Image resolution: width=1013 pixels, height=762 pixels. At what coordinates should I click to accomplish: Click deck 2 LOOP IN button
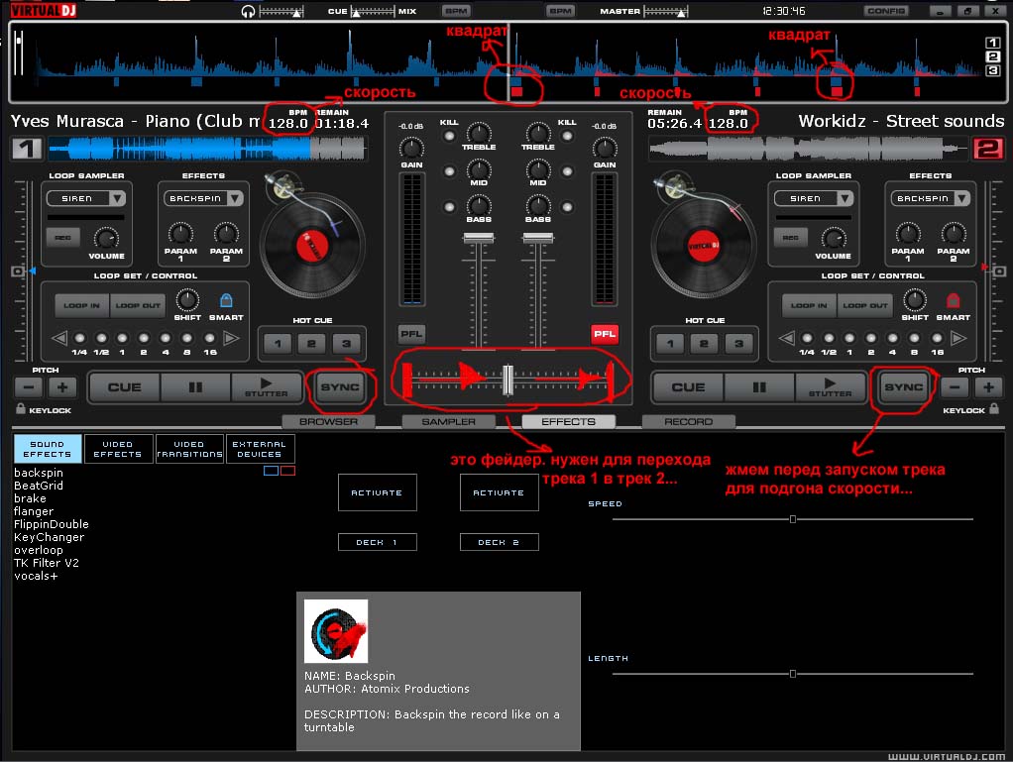point(809,305)
